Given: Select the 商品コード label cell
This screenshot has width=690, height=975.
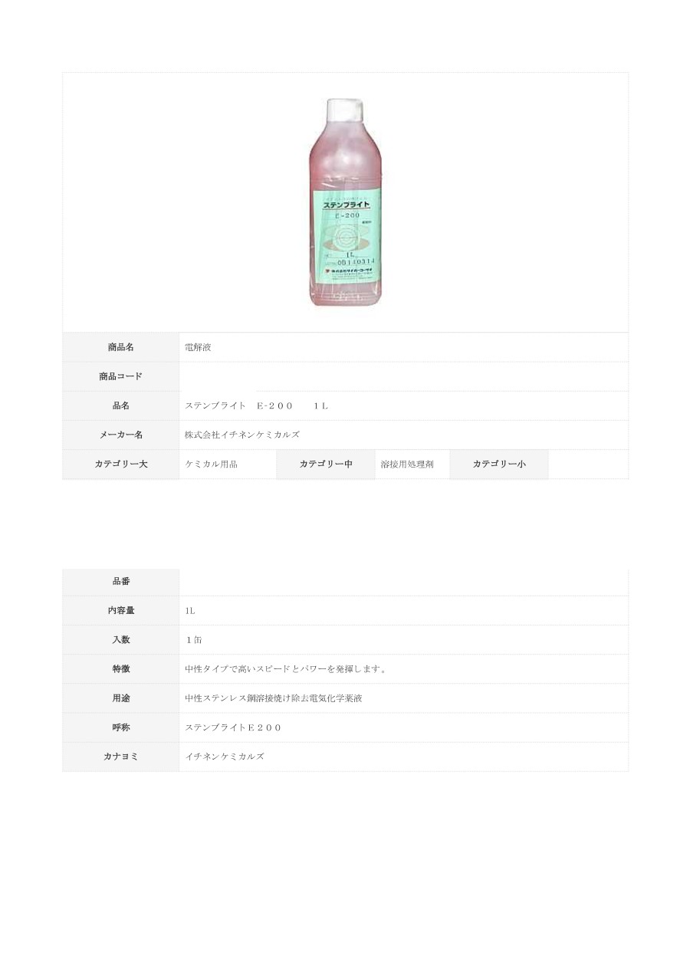Looking at the screenshot, I should click(x=121, y=376).
